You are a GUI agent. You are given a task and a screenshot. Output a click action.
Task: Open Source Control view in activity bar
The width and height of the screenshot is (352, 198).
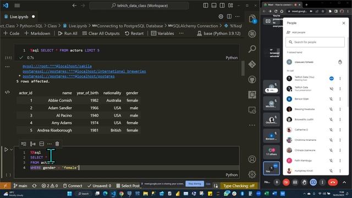pyautogui.click(x=252, y=64)
